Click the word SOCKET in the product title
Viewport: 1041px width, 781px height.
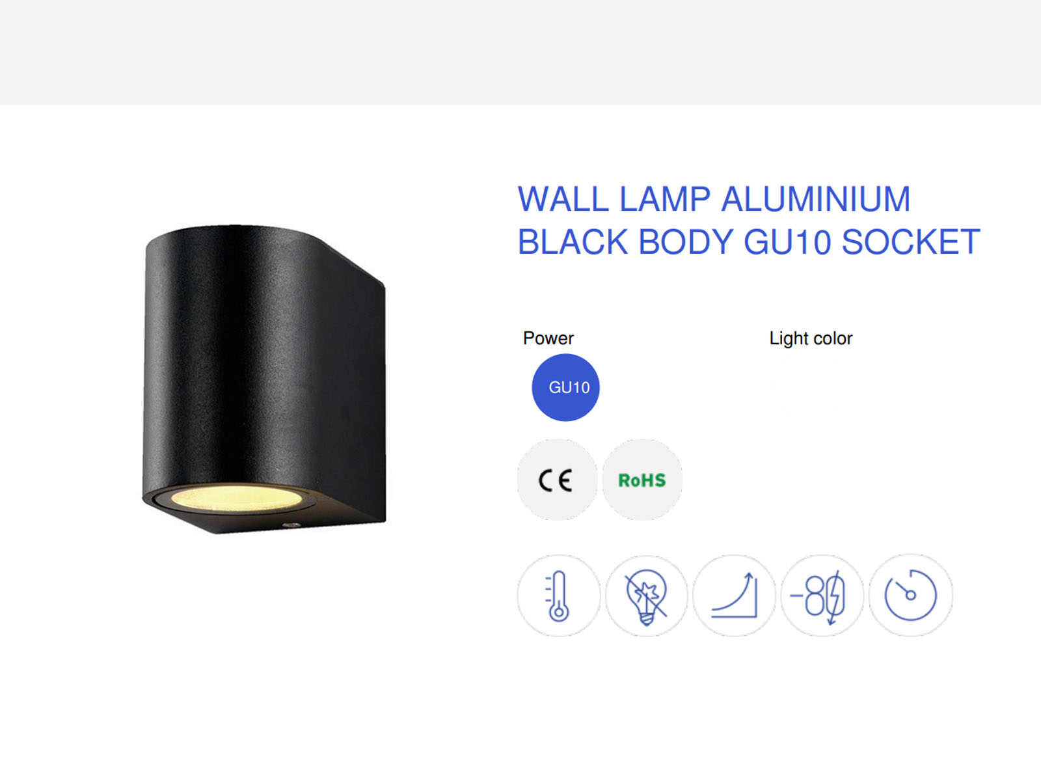pos(911,242)
